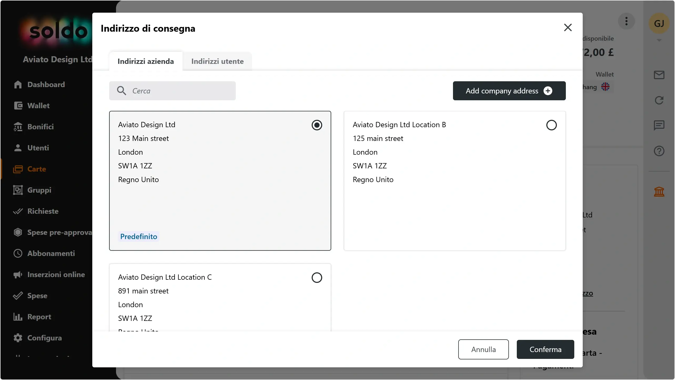
Task: Switch to Indirizzi utente tab
Action: tap(217, 61)
